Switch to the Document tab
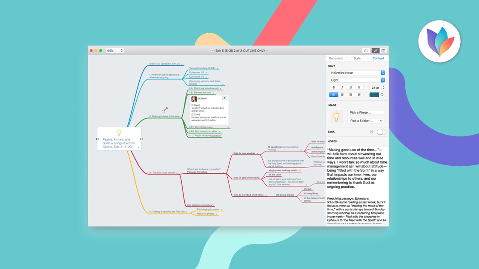 (x=336, y=58)
